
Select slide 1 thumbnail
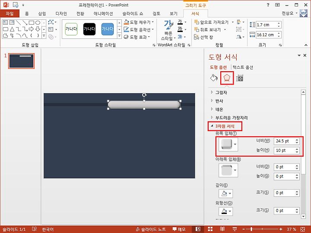22,61
